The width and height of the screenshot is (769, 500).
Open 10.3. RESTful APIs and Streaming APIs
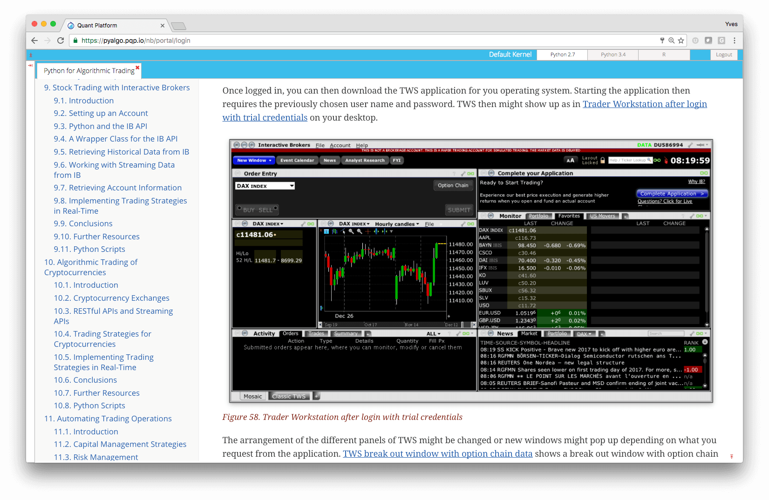(113, 316)
